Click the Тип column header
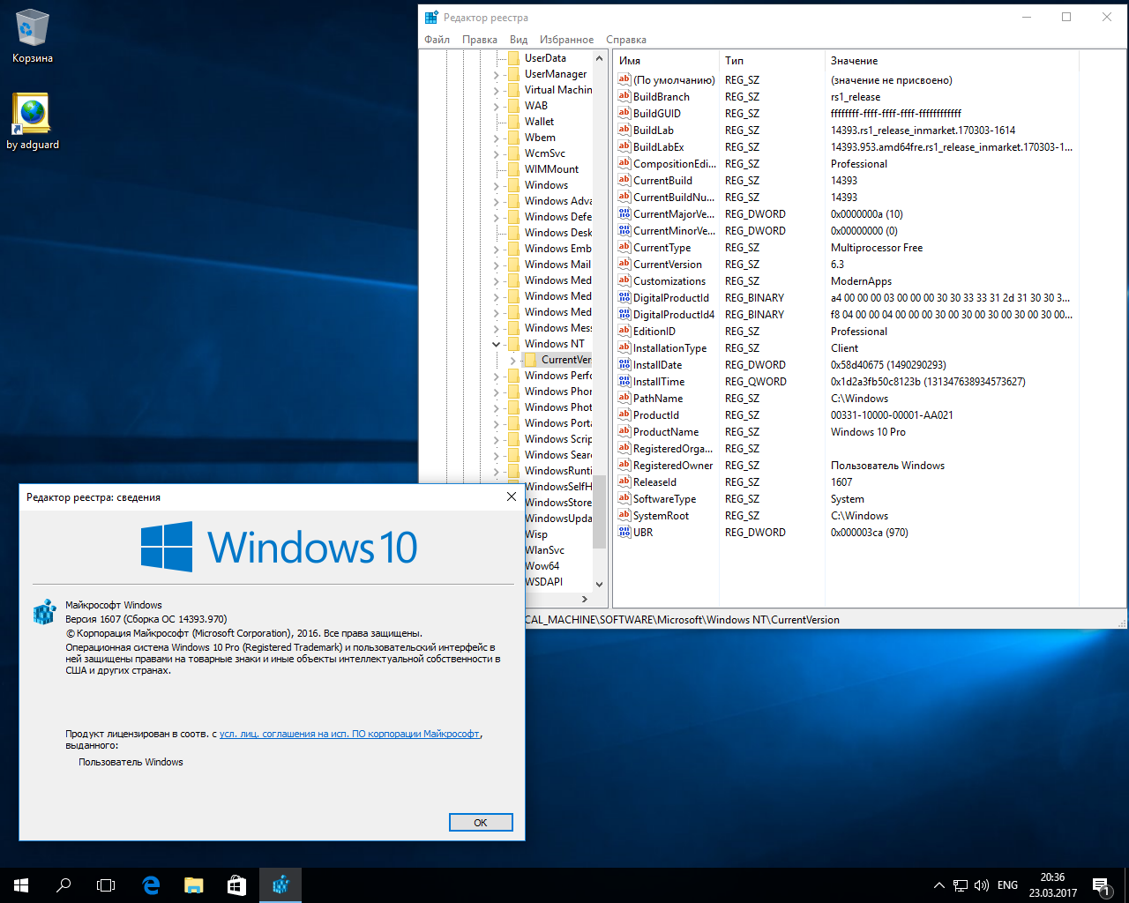 772,61
